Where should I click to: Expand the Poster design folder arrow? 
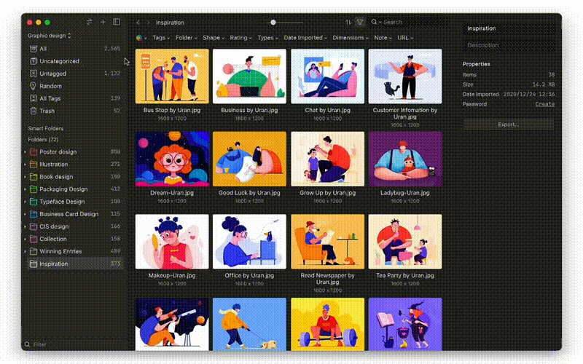click(25, 152)
